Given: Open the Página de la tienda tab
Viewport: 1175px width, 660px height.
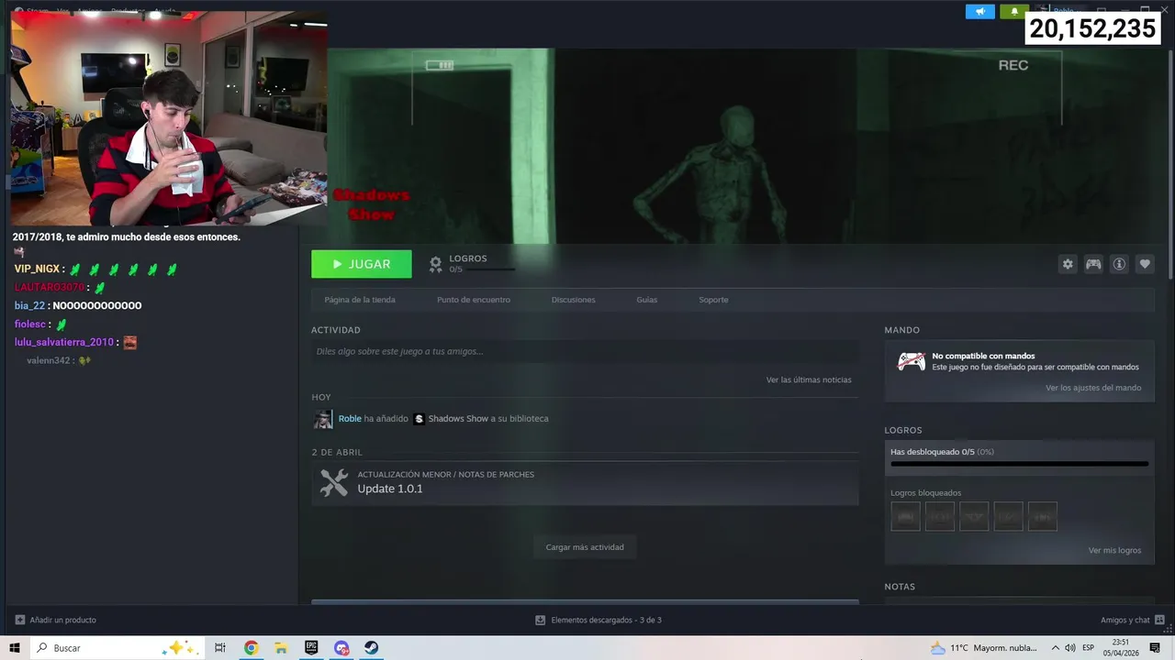Looking at the screenshot, I should coord(360,300).
